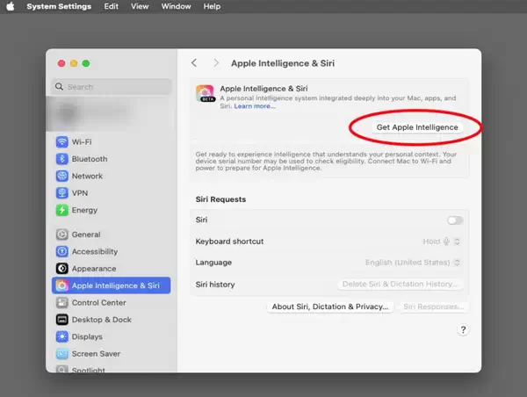Open the Energy lightning icon

tap(61, 210)
